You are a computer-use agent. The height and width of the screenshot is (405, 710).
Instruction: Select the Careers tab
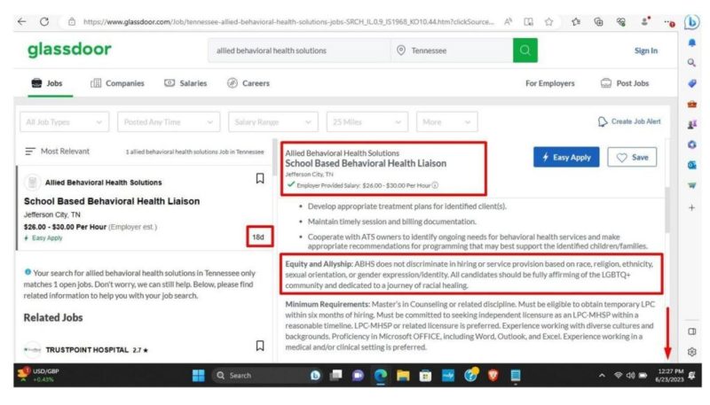click(x=248, y=83)
